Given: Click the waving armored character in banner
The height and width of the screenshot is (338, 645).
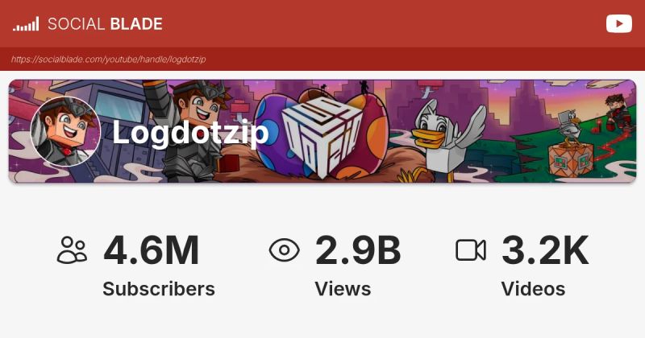Looking at the screenshot, I should pyautogui.click(x=185, y=130).
